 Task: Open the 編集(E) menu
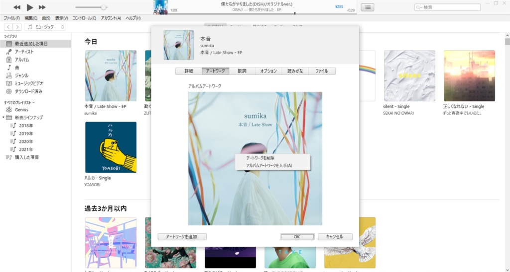pyautogui.click(x=31, y=18)
